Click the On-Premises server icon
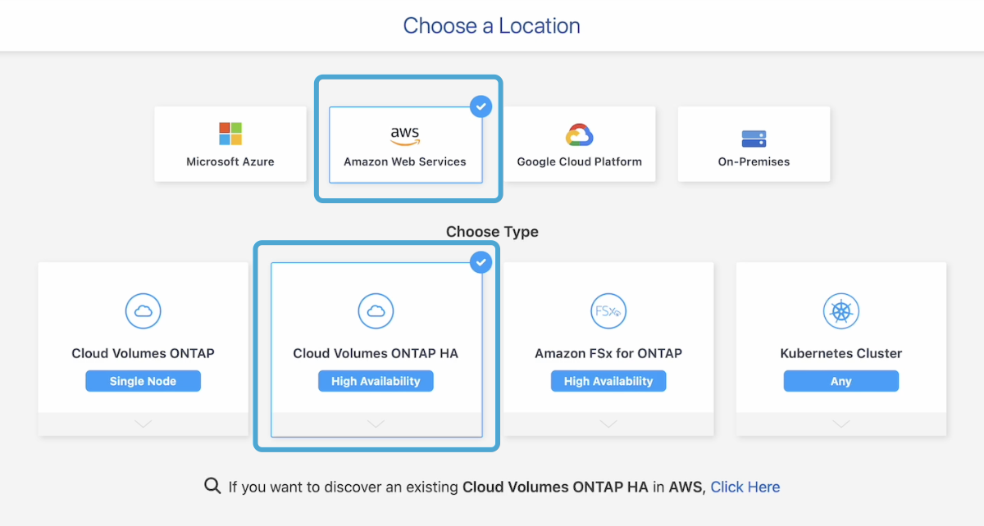 point(754,138)
